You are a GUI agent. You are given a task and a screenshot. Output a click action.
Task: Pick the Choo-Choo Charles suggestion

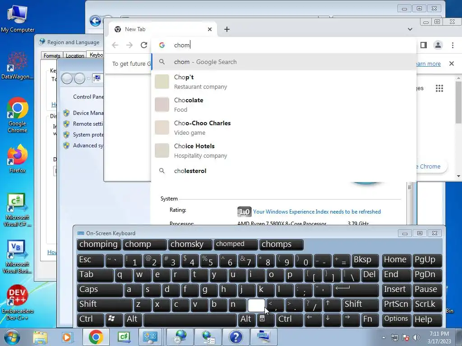(284, 127)
